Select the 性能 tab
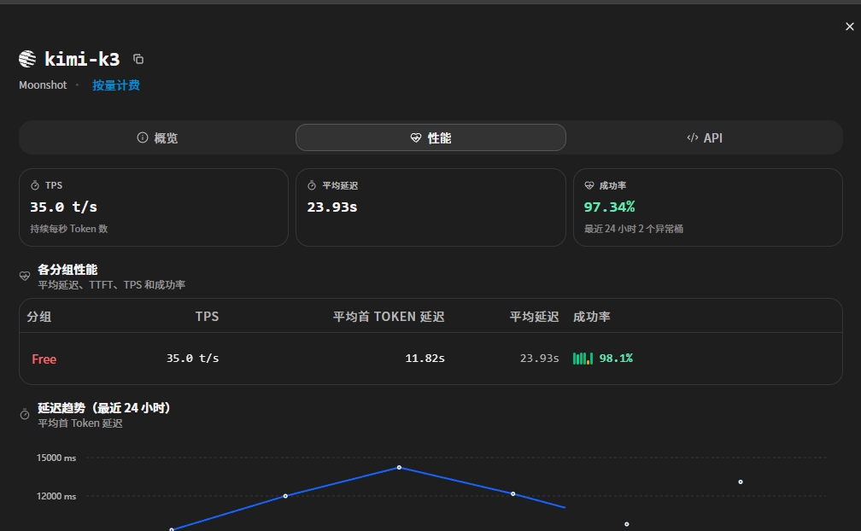The width and height of the screenshot is (861, 531). [430, 137]
